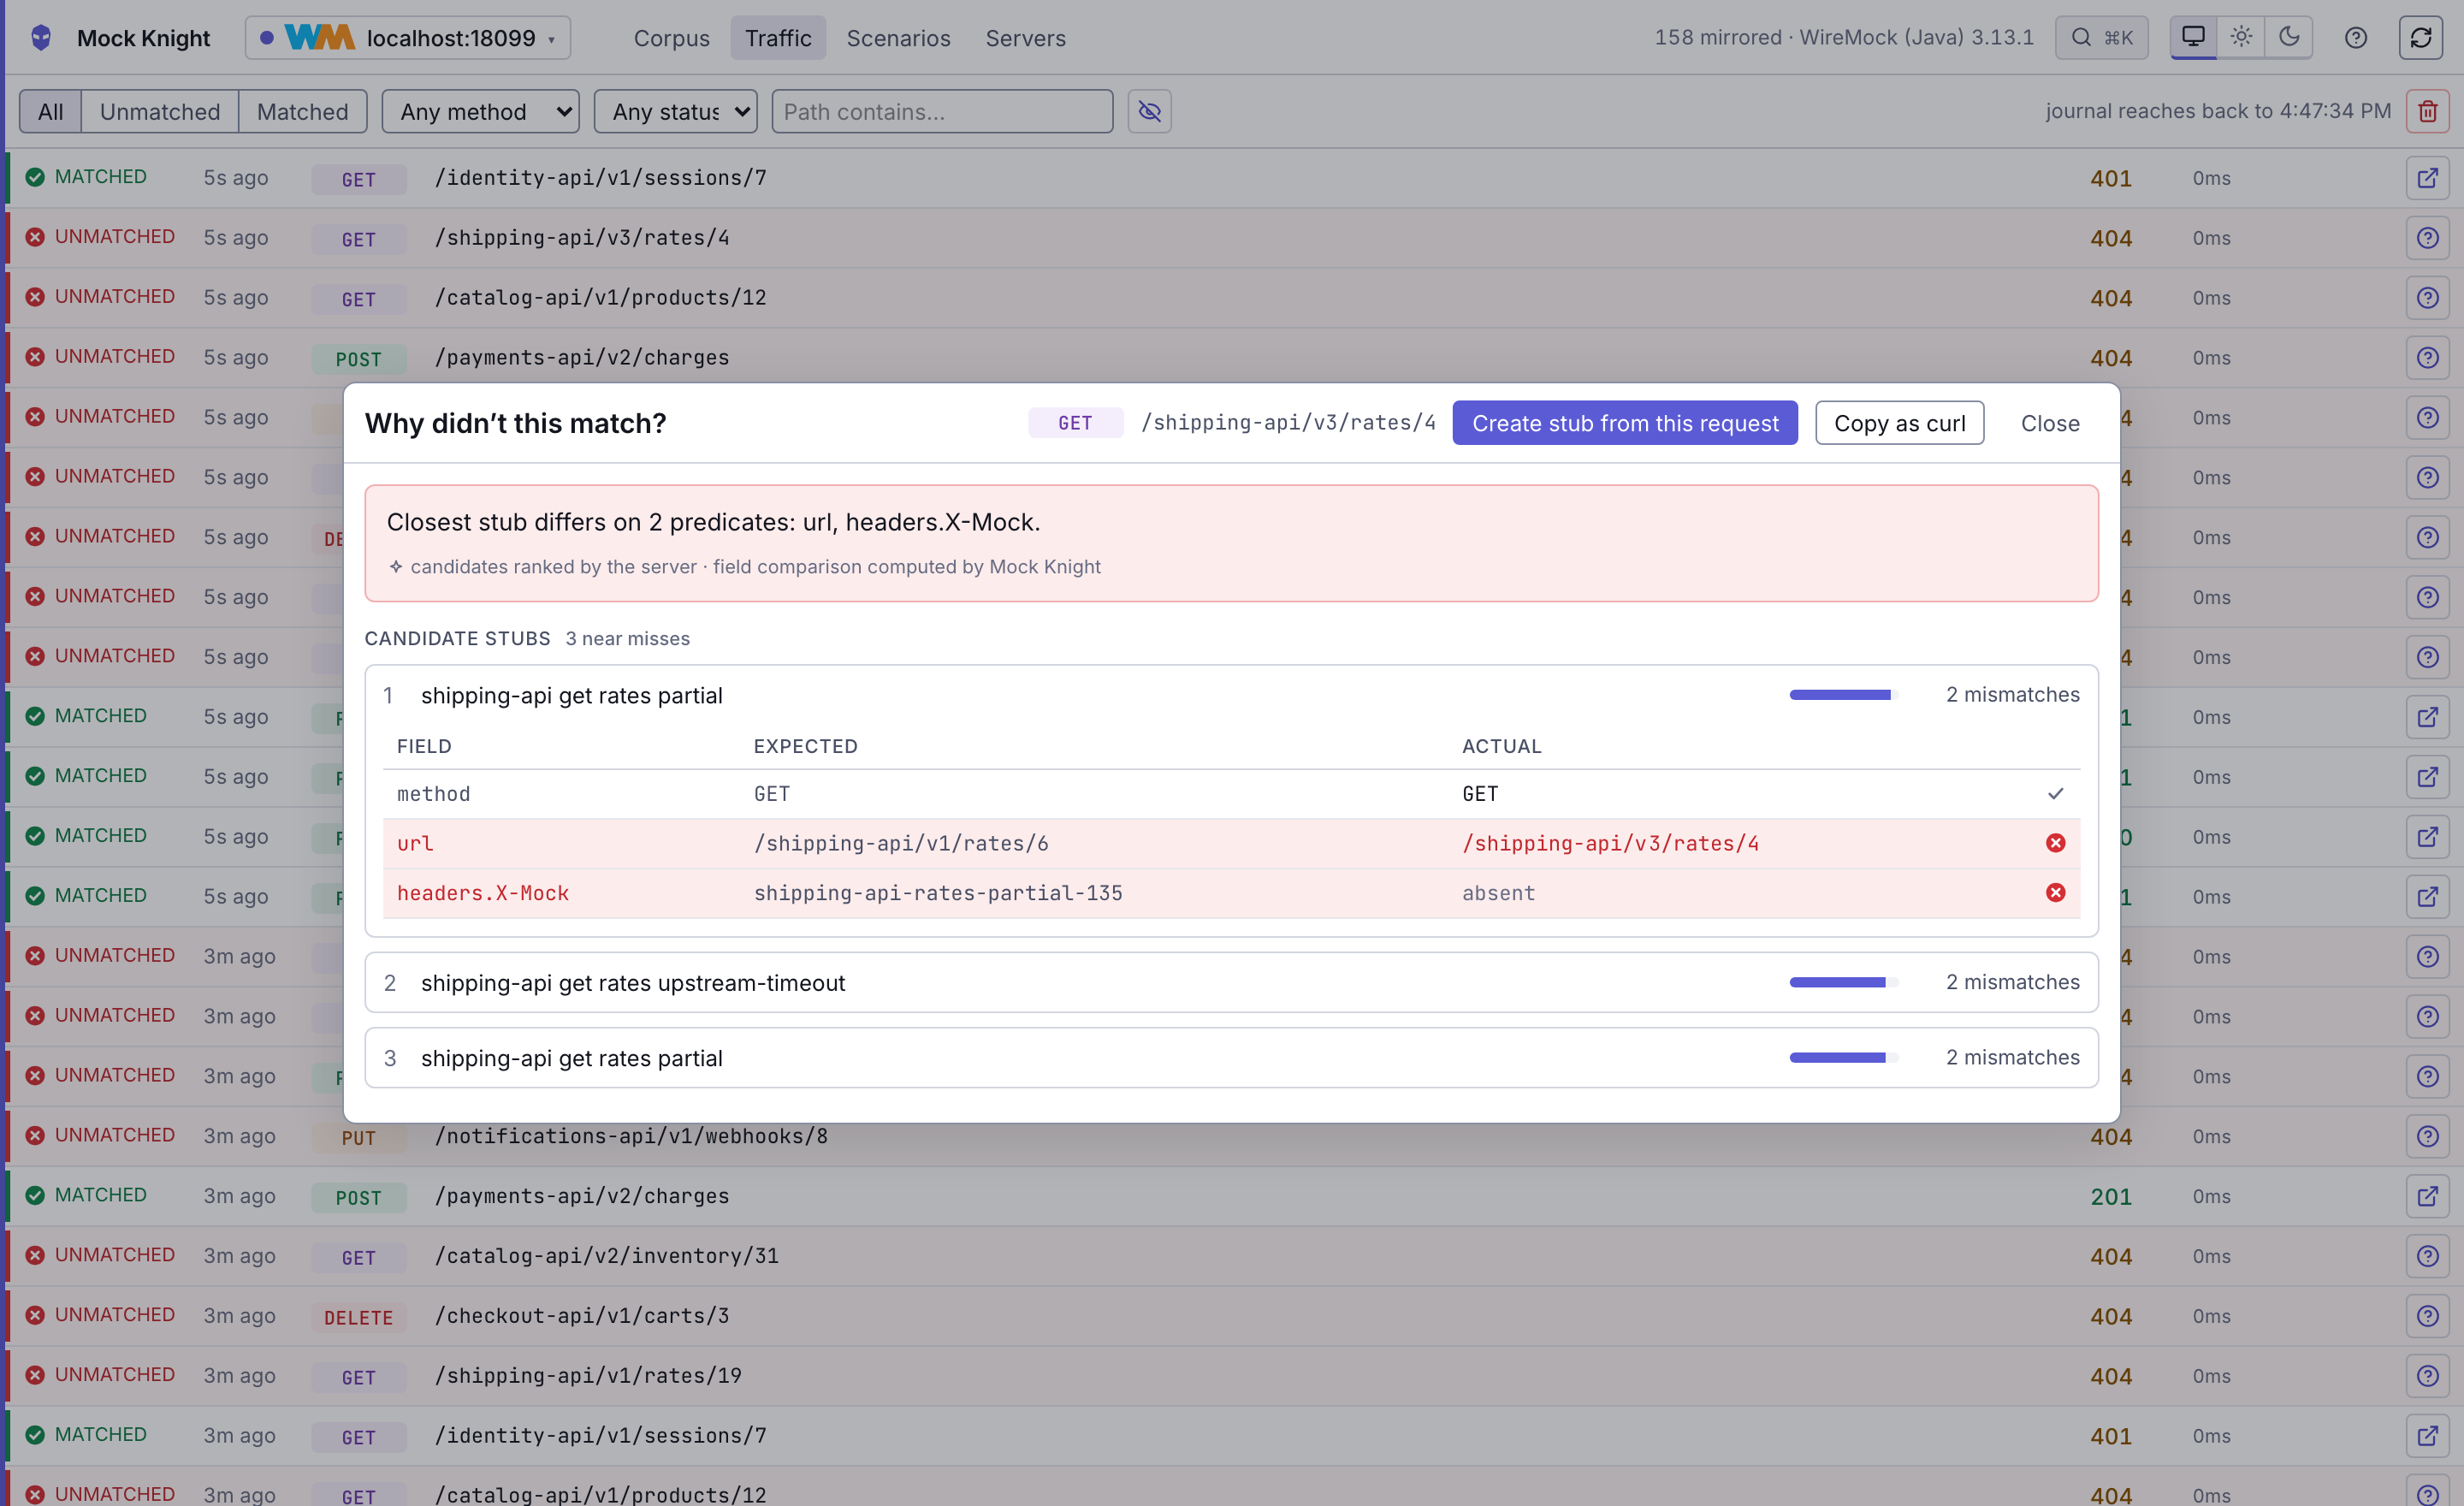This screenshot has width=2464, height=1506.
Task: Open the help circle icon in header
Action: point(2355,38)
